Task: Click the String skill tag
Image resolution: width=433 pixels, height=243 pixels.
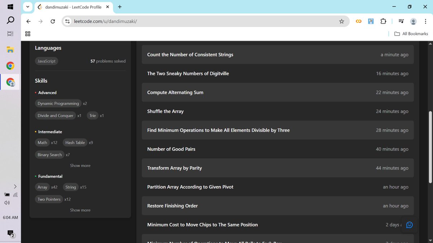Action: tap(71, 187)
